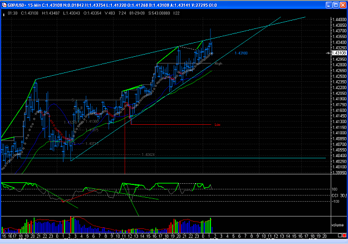This screenshot has height=244, width=348.
Task: Click the gray High label on the chart
Action: (218, 64)
